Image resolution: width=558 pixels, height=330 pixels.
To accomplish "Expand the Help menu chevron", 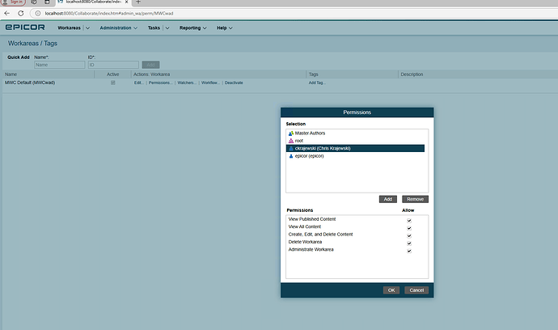I will (x=230, y=27).
